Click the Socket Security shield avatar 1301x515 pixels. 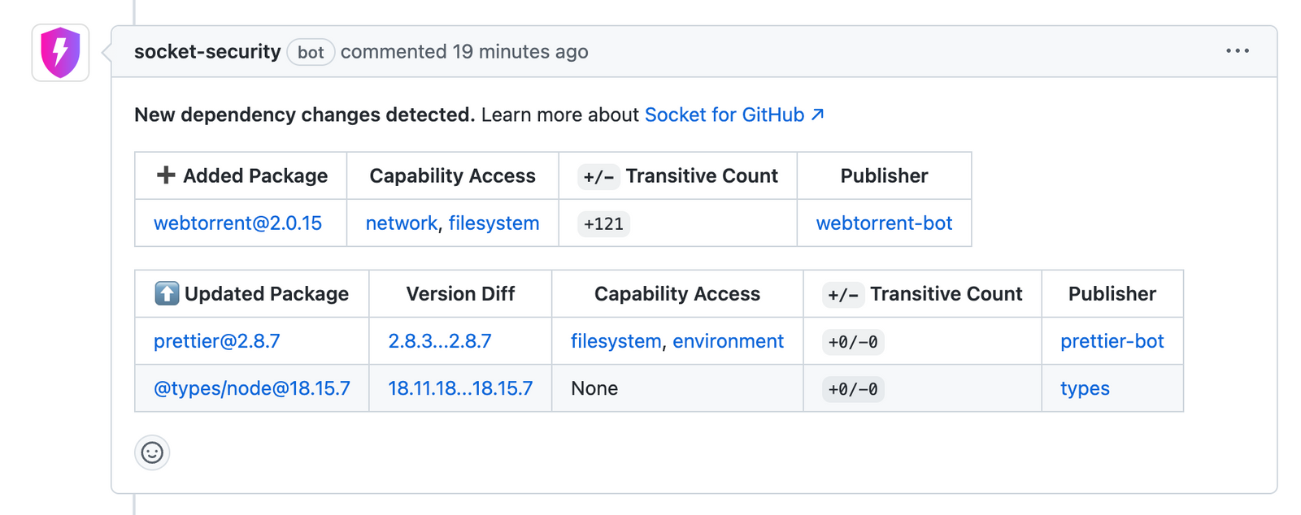pyautogui.click(x=60, y=53)
